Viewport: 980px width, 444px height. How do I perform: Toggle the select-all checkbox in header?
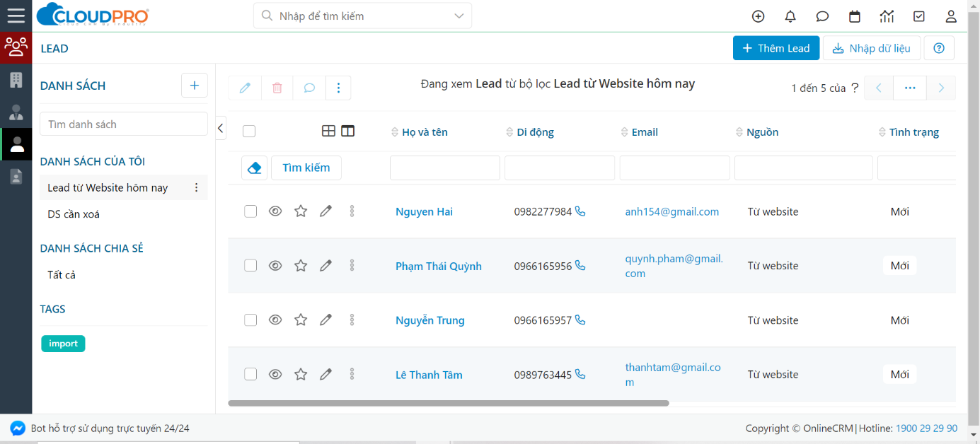click(x=249, y=132)
